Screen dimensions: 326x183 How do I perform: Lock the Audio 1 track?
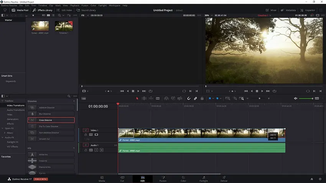[x=86, y=150]
